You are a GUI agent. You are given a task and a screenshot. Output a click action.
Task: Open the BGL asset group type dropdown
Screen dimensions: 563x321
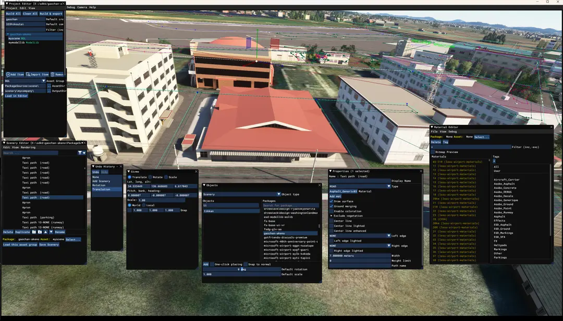[25, 81]
